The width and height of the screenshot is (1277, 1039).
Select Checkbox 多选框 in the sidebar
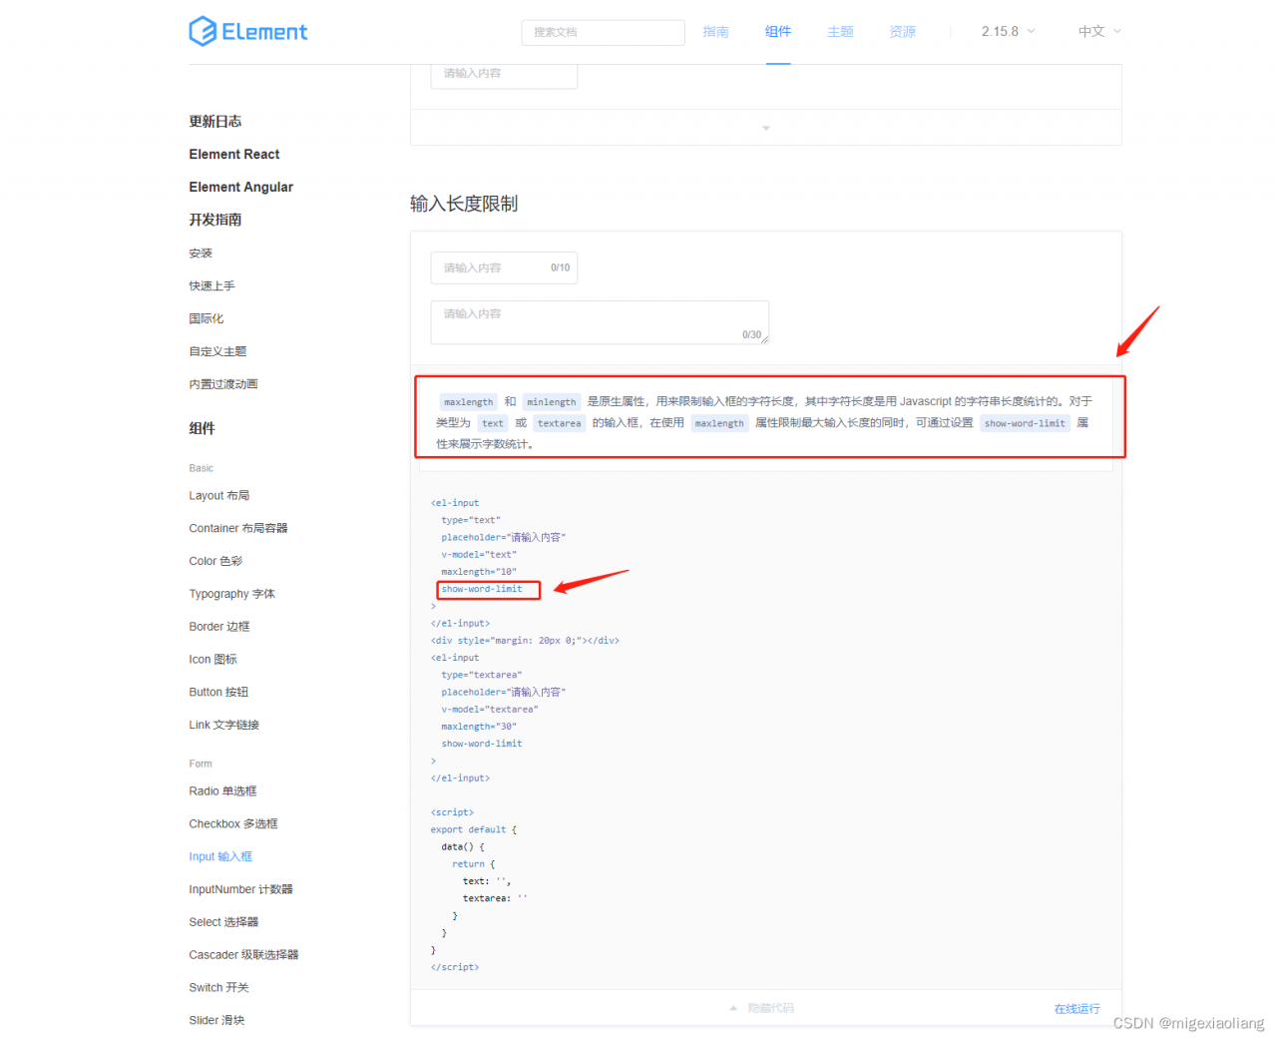[233, 824]
